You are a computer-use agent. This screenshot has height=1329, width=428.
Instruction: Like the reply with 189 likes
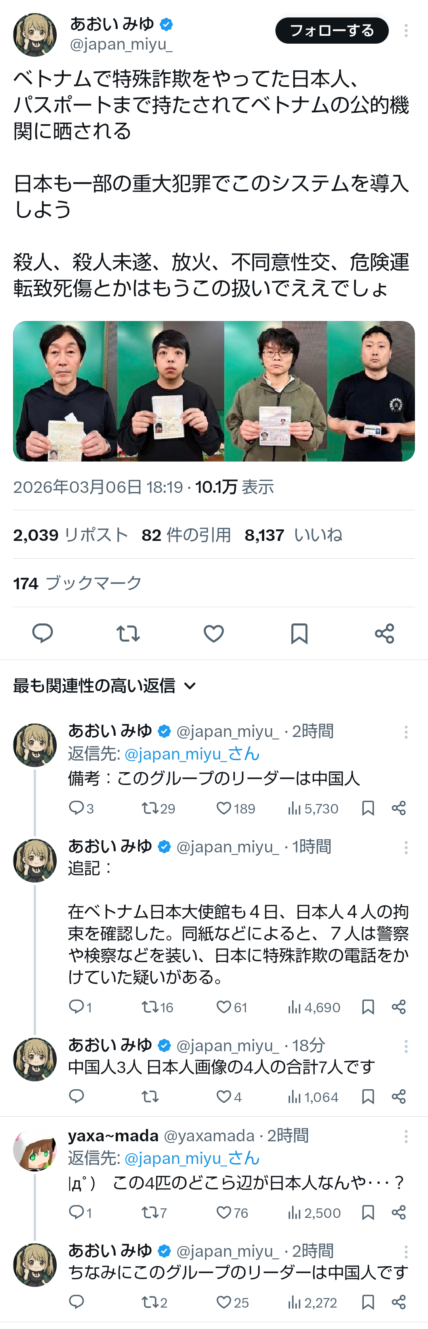tap(224, 808)
